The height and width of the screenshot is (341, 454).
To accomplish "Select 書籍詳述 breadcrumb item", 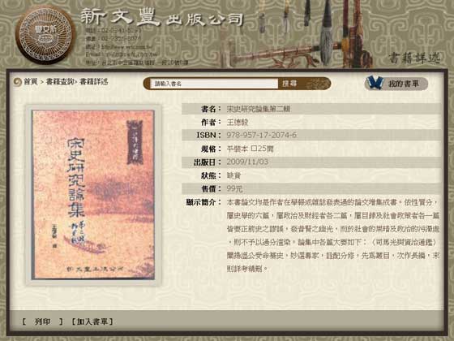I will coord(93,82).
